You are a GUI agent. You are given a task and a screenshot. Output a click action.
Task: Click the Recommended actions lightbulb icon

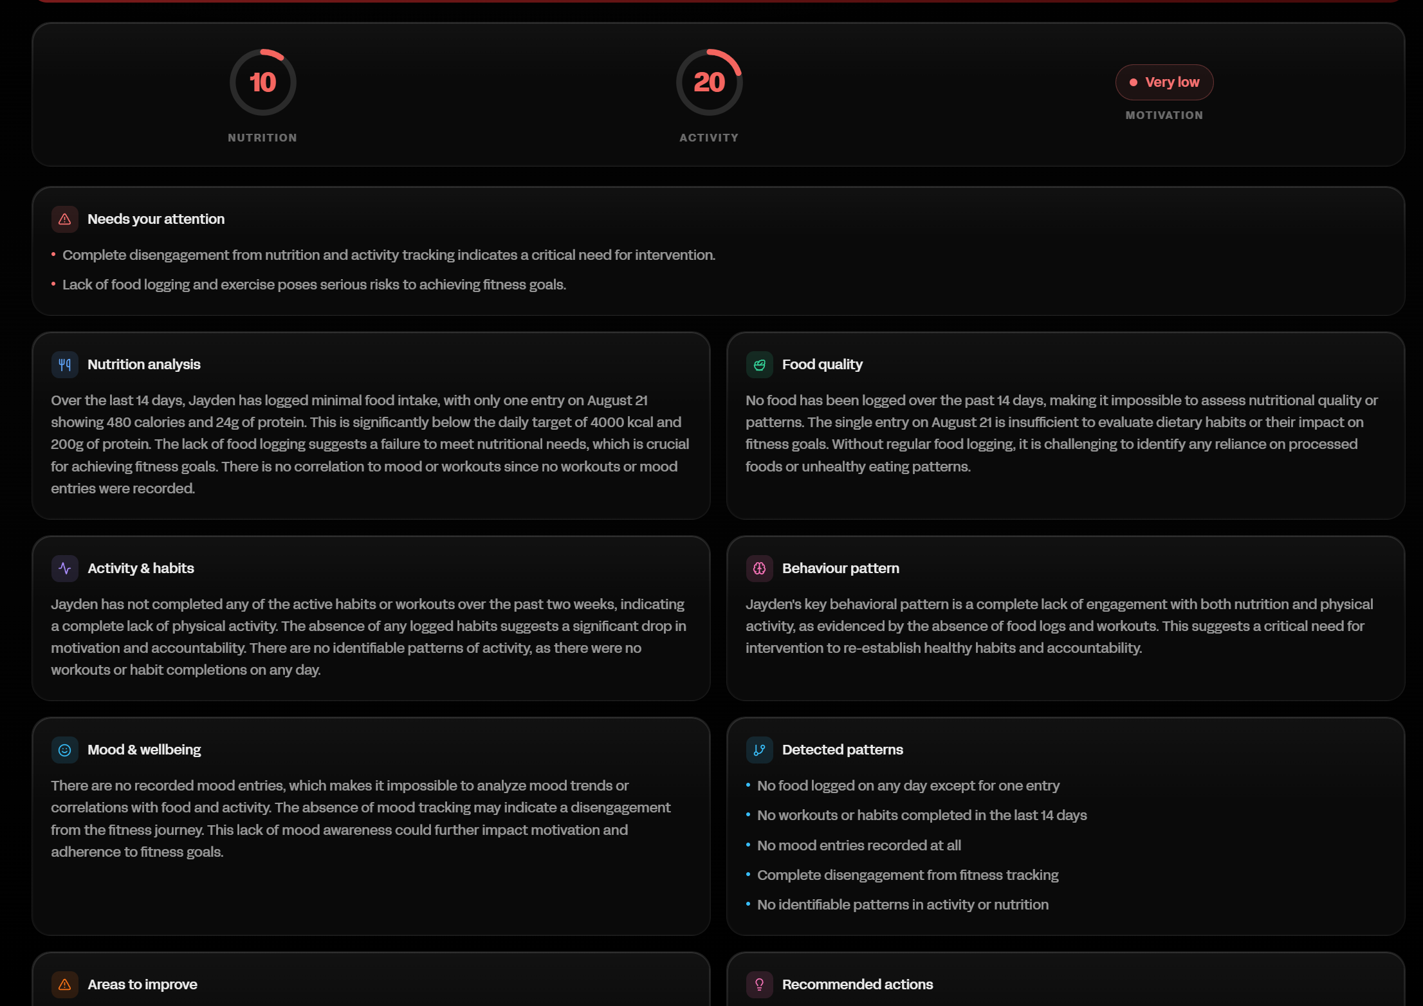(x=760, y=985)
